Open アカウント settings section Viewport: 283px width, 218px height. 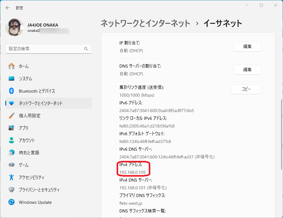[x=49, y=140]
